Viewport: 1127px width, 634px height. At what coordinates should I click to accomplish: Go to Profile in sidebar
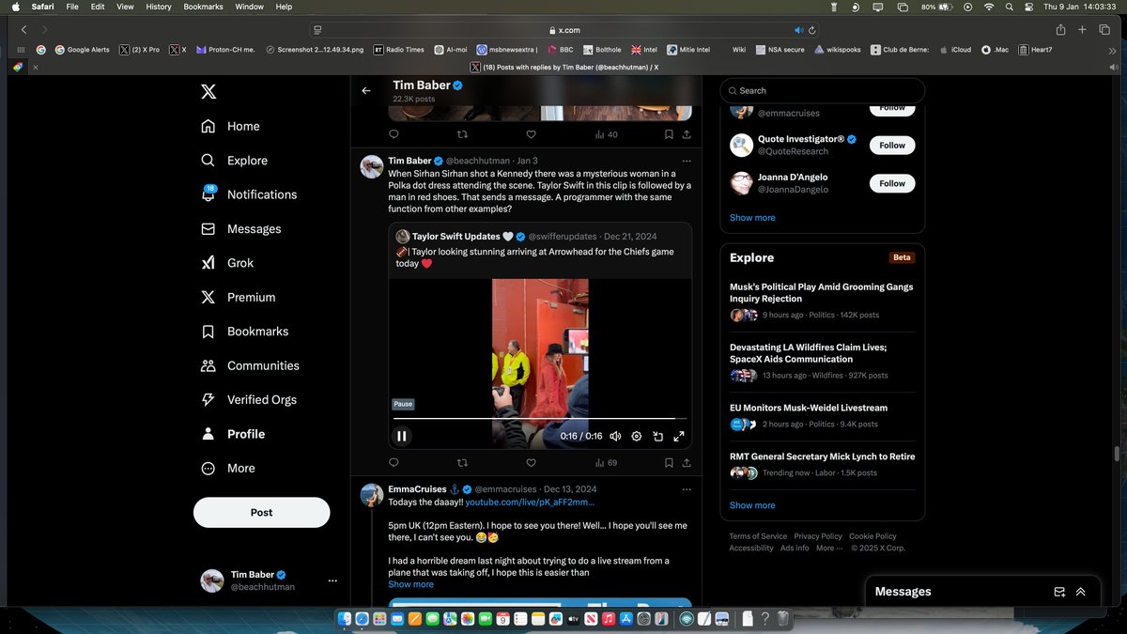pos(232,434)
